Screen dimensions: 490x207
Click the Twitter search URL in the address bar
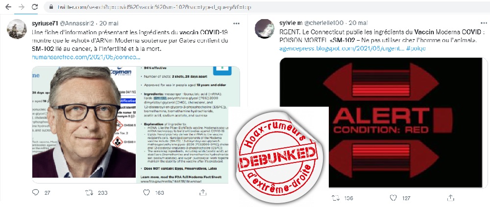pyautogui.click(x=154, y=7)
